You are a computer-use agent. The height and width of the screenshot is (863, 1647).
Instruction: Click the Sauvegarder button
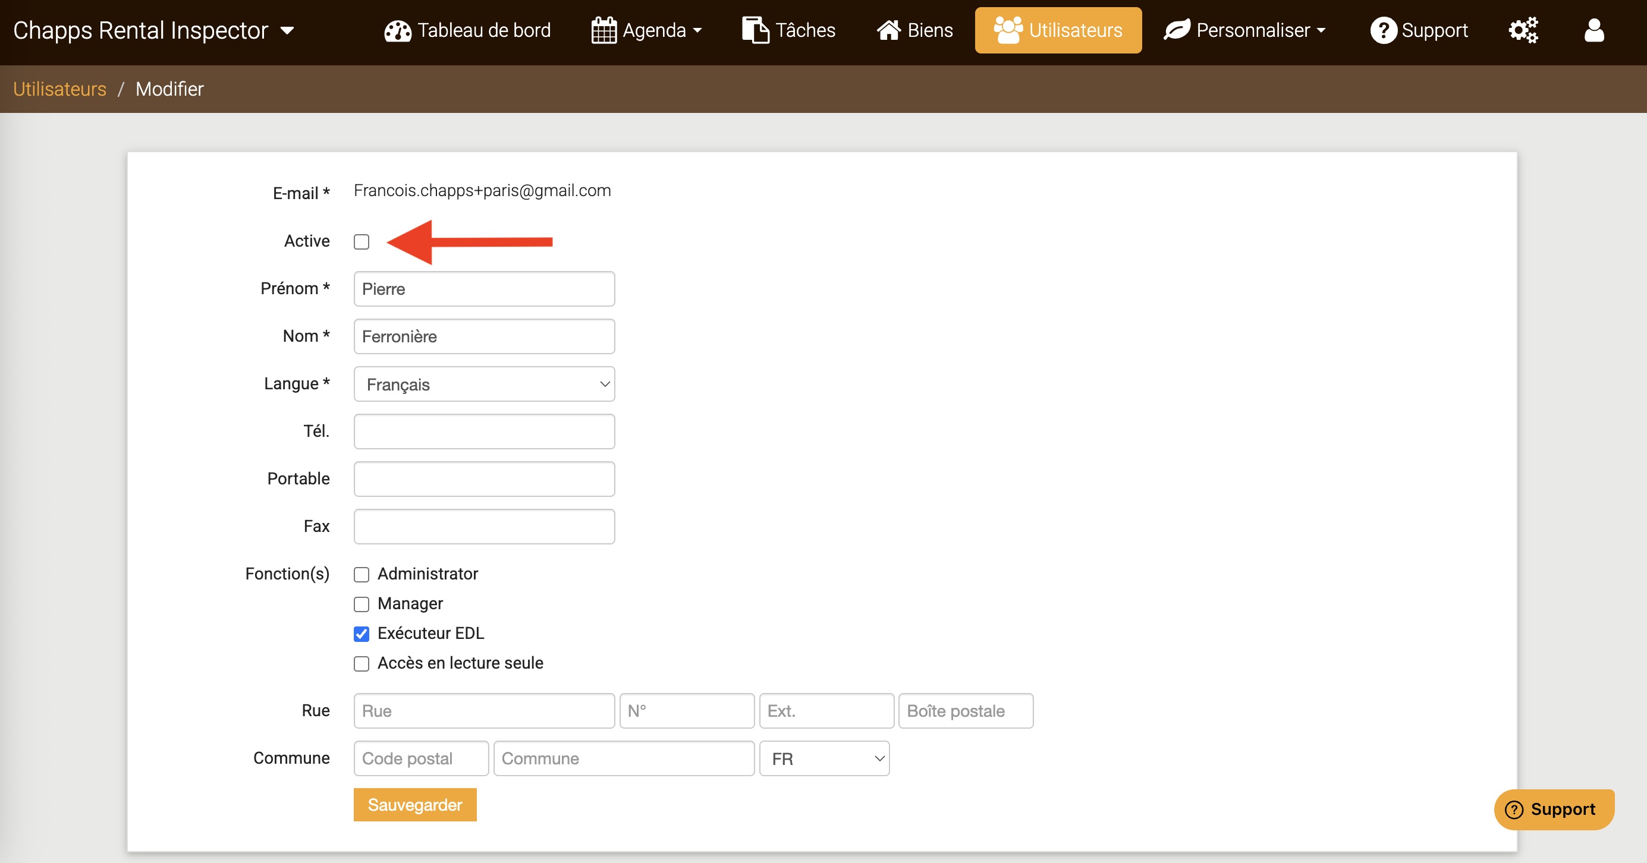[x=415, y=805]
